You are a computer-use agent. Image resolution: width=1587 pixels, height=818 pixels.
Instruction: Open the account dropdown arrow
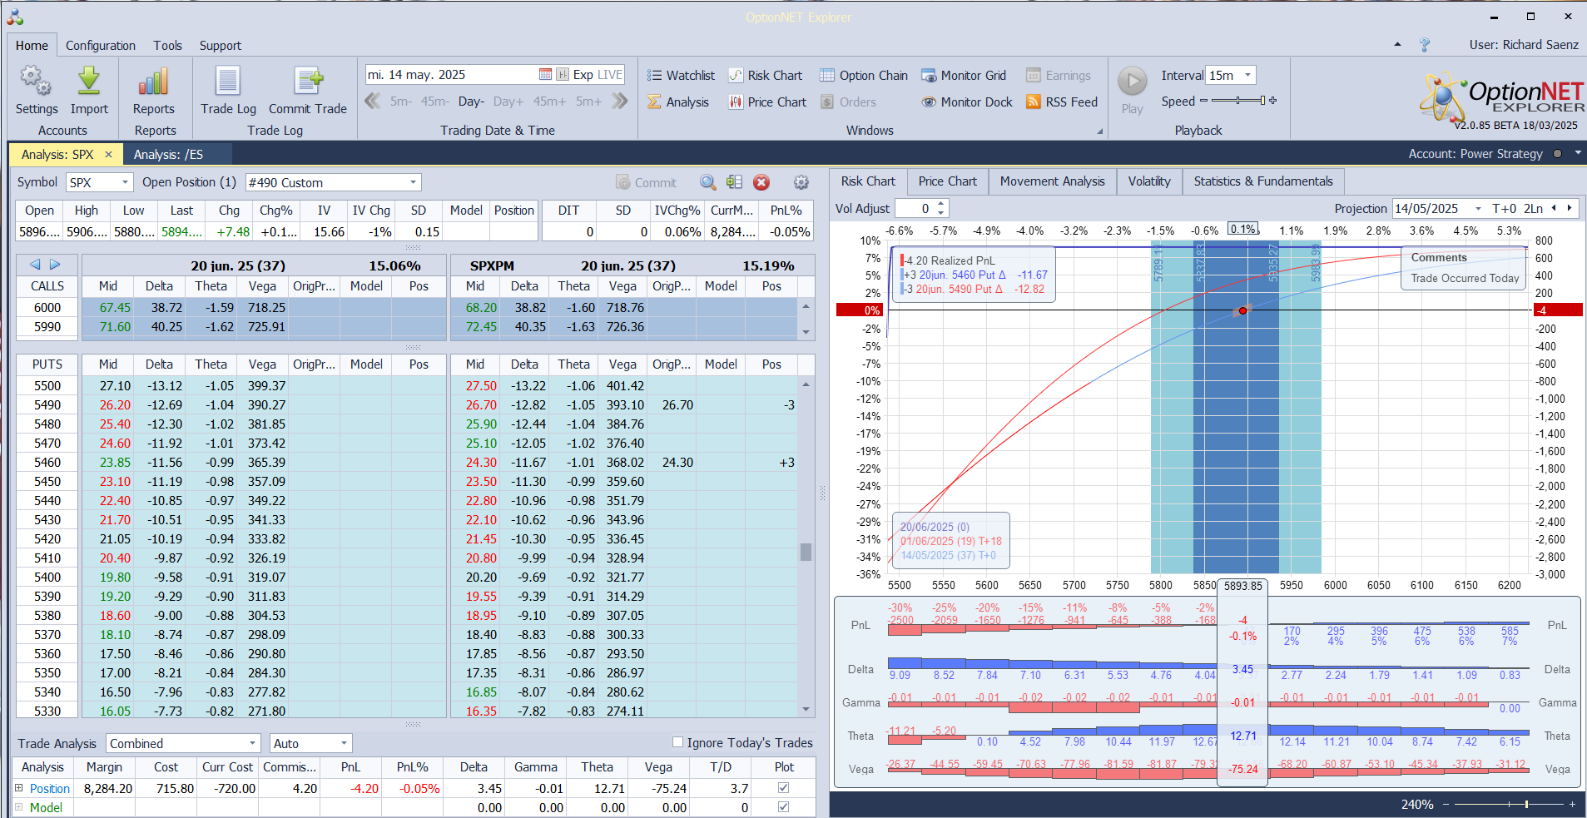point(1577,153)
